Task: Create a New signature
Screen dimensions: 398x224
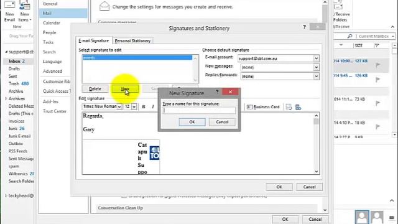Action: point(125,88)
